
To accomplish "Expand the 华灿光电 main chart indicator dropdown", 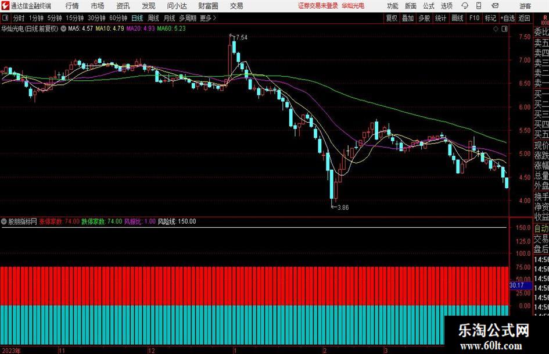I will coord(63,28).
